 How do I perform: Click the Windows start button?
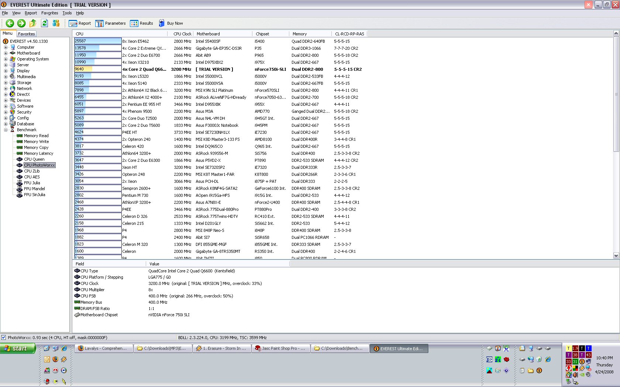(x=18, y=348)
